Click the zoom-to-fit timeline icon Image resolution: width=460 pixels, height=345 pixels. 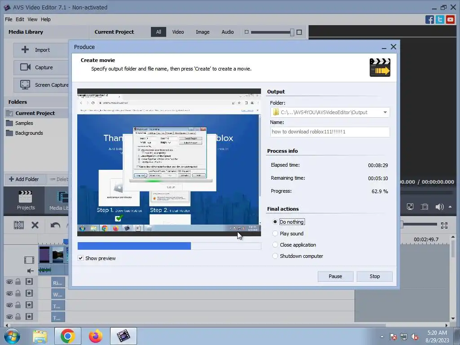pyautogui.click(x=444, y=226)
